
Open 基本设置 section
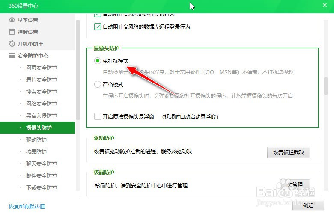pos(28,20)
